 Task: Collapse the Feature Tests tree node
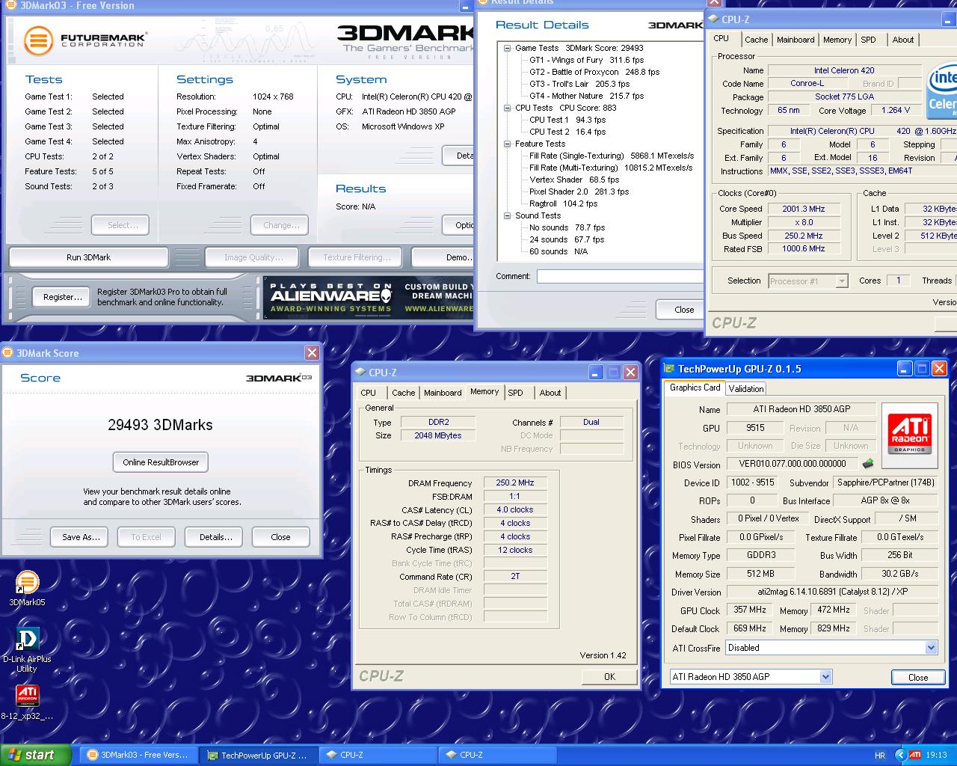coord(507,144)
